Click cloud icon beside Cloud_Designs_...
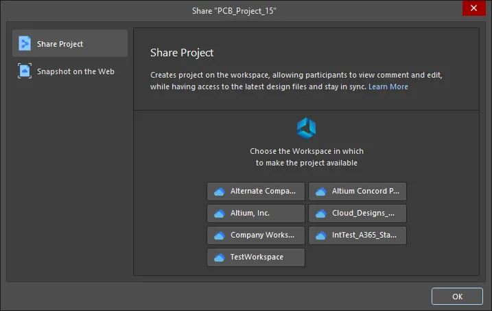Viewport: 492px width, 311px height. 321,214
